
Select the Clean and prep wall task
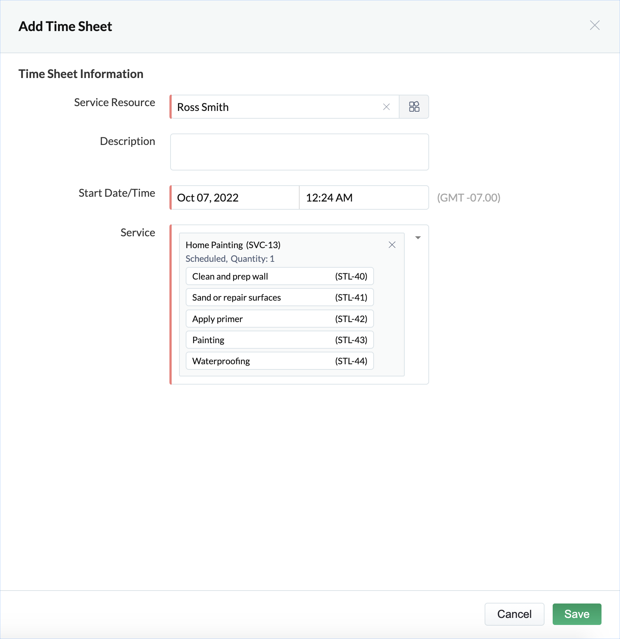[x=279, y=277]
